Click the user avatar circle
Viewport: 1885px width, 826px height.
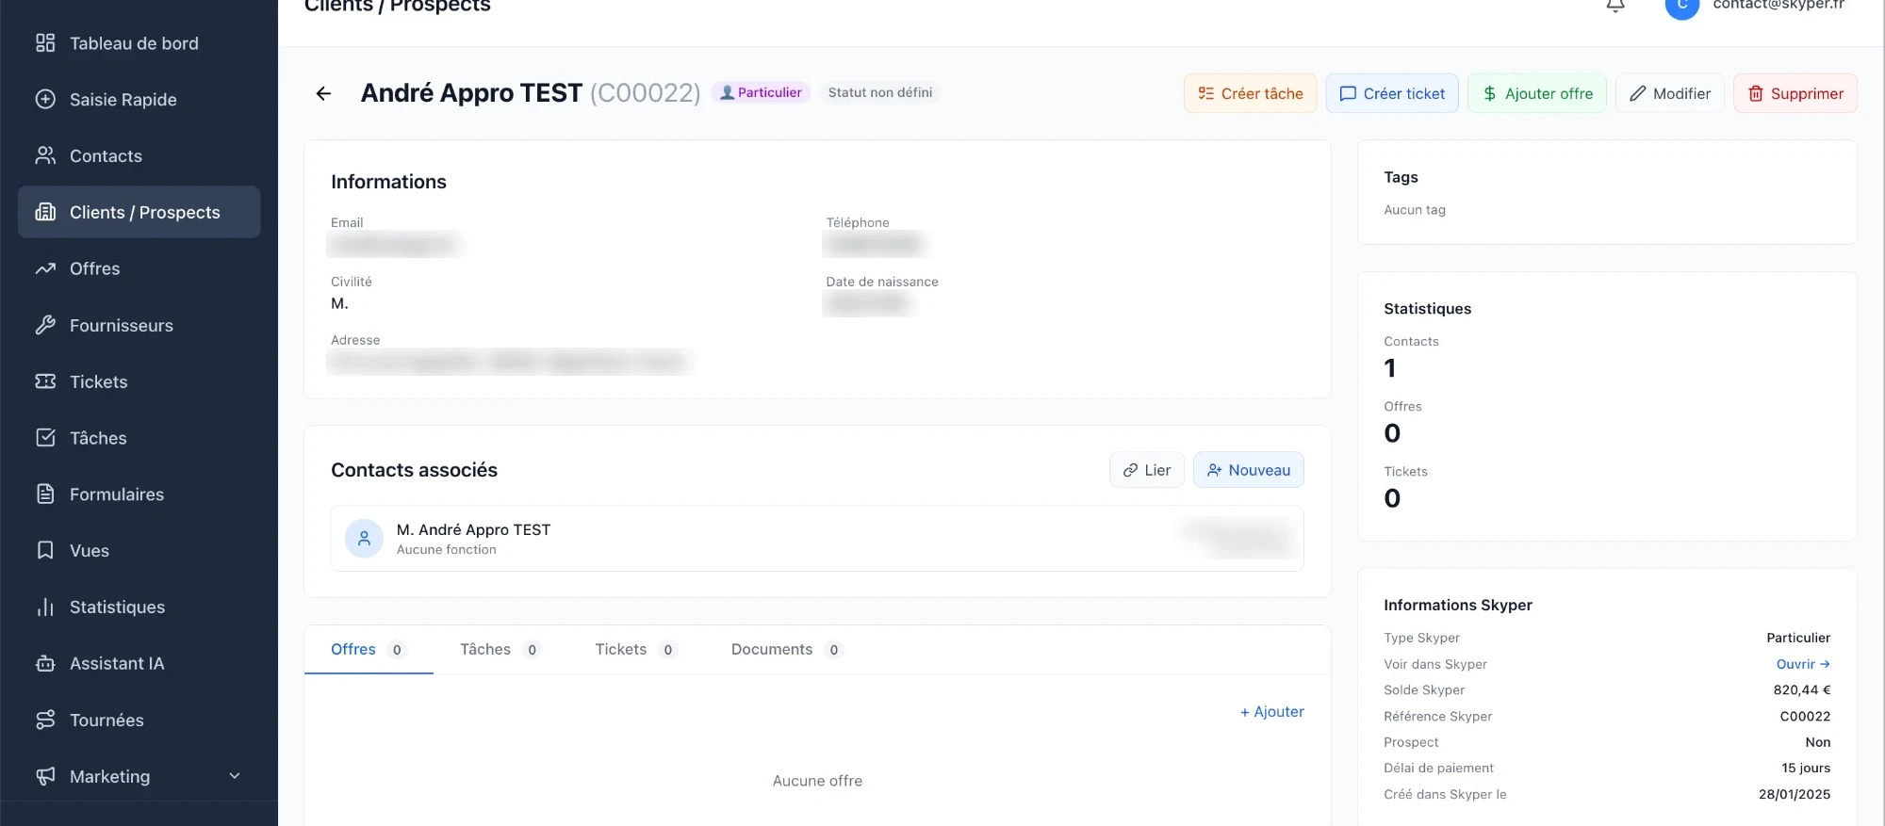point(1682,6)
